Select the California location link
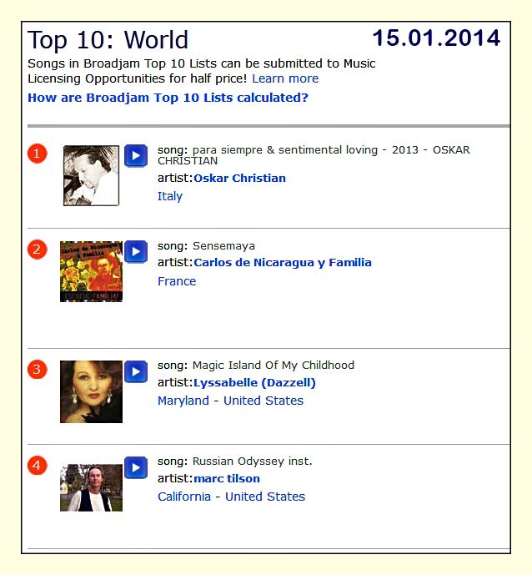532x575 pixels. click(184, 497)
